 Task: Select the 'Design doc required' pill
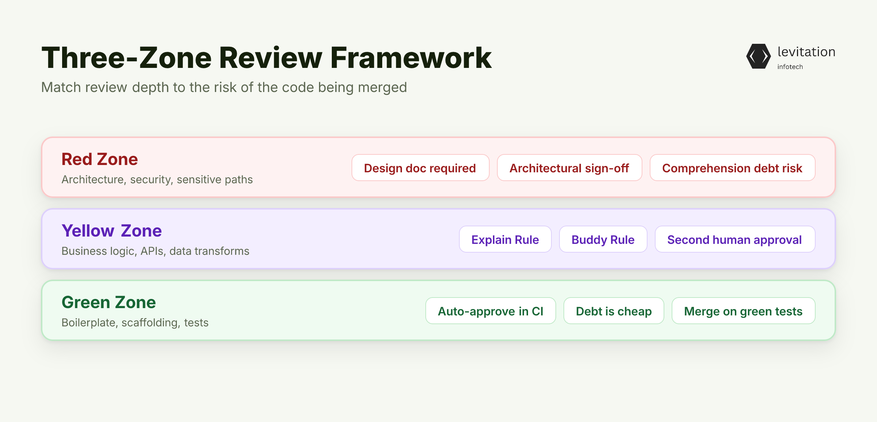tap(420, 168)
